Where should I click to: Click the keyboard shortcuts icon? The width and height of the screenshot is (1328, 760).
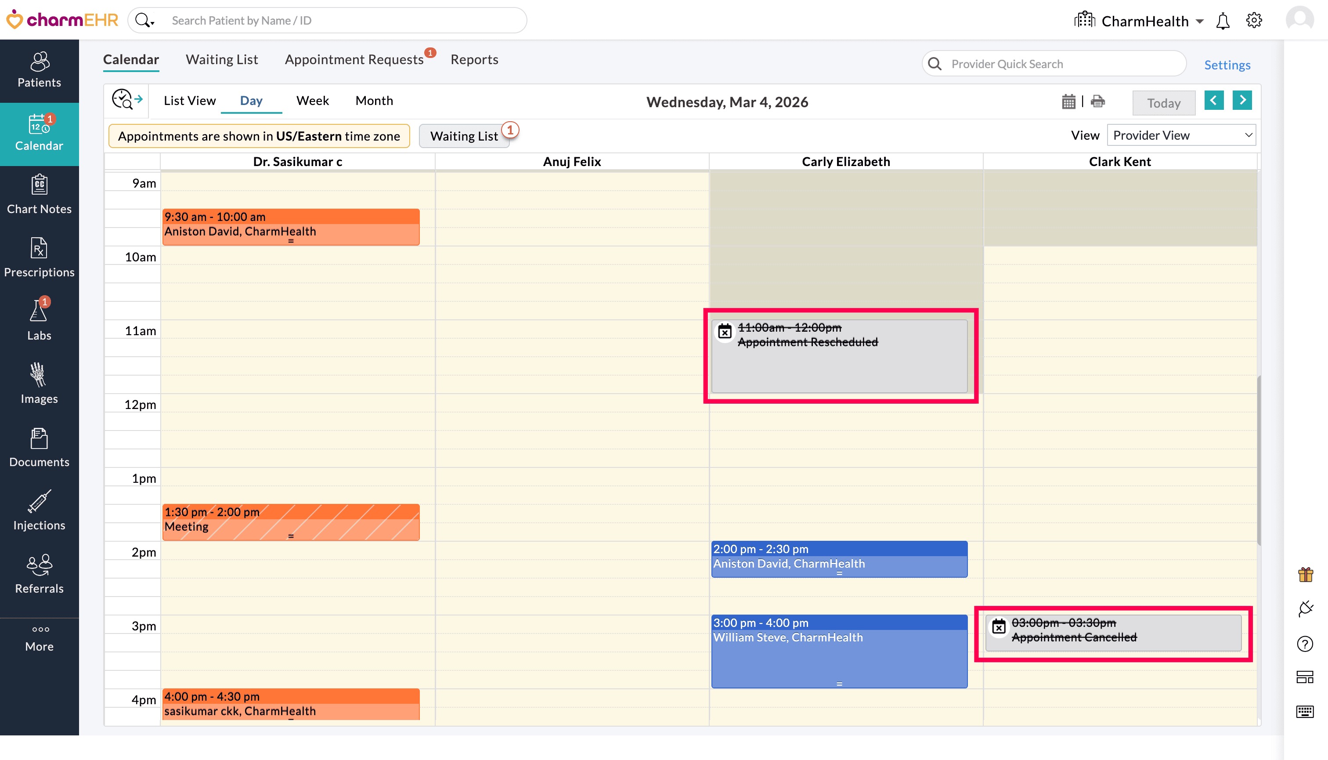1305,711
